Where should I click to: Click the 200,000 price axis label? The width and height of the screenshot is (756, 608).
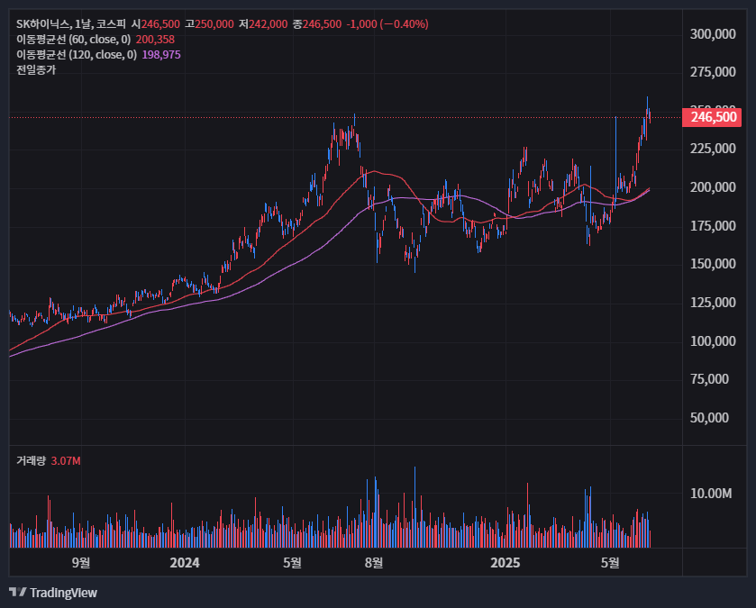[713, 187]
